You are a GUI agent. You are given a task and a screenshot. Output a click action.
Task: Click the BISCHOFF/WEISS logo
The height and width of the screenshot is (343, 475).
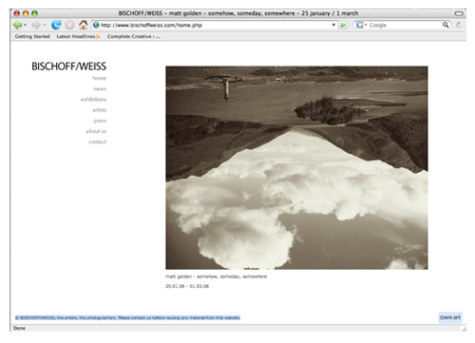click(69, 67)
